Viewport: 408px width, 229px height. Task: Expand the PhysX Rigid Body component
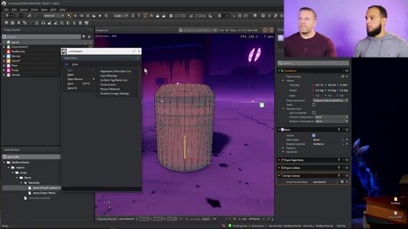click(x=279, y=160)
